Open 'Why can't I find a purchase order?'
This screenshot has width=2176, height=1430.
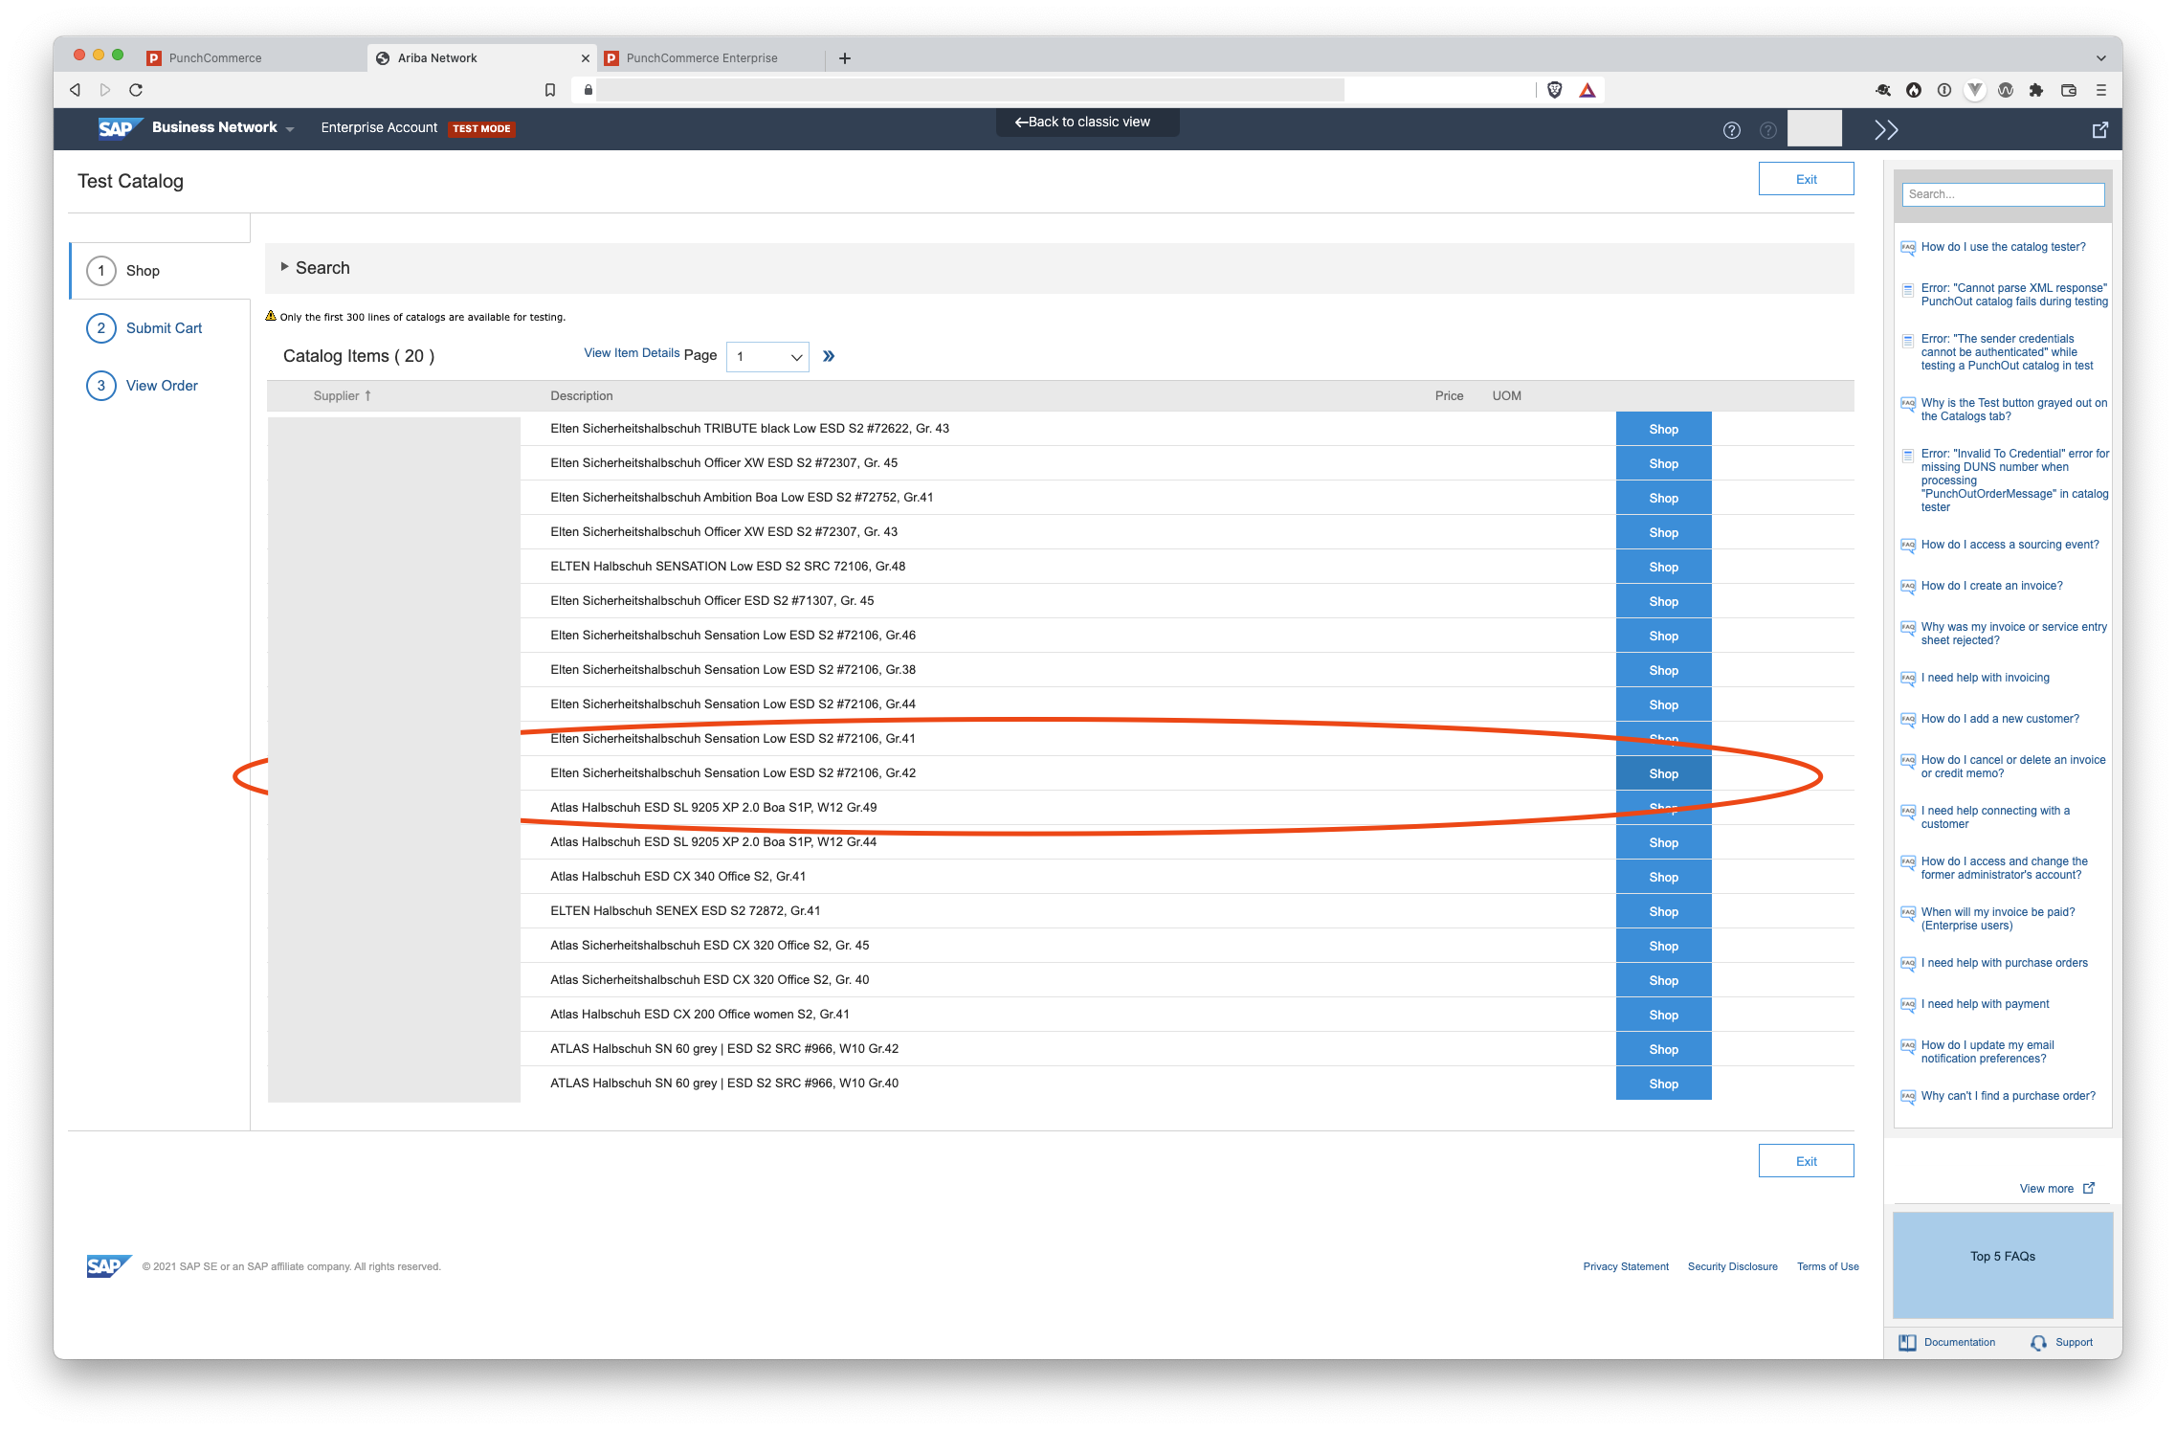[x=2008, y=1096]
